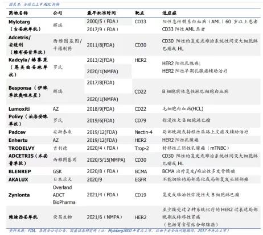Click the "2011/8(FDA)" approval date
Viewport: 263px width, 235px height.
tap(101, 45)
